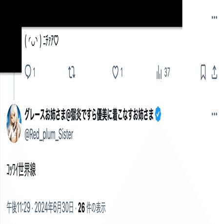This screenshot has width=224, height=224.
Task: Open the white-haired character profile avatar
Action: (x=14, y=123)
